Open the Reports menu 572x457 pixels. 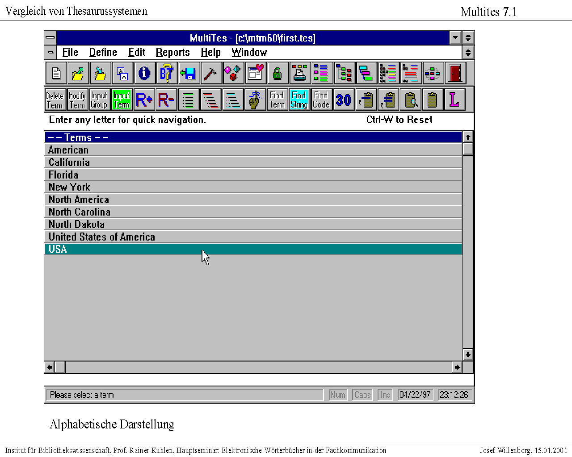[x=172, y=52]
